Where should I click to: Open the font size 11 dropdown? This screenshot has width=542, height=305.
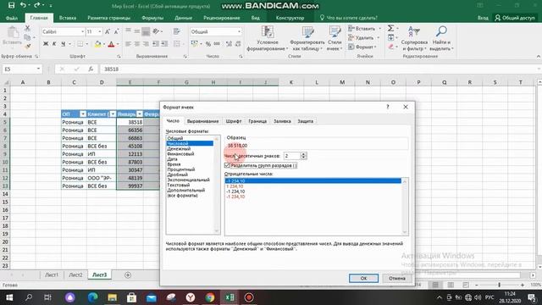click(100, 32)
